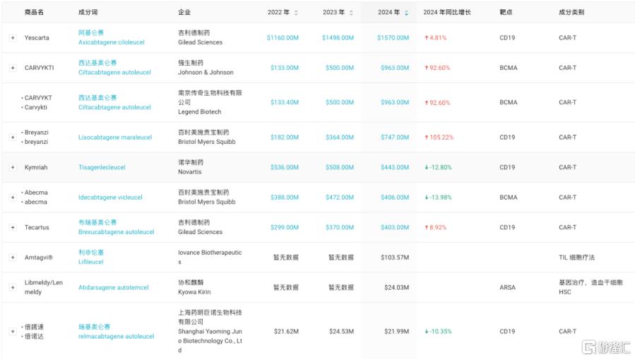This screenshot has height=359, width=635.
Task: Click the plus icon beside Abecma
Action: (13, 197)
